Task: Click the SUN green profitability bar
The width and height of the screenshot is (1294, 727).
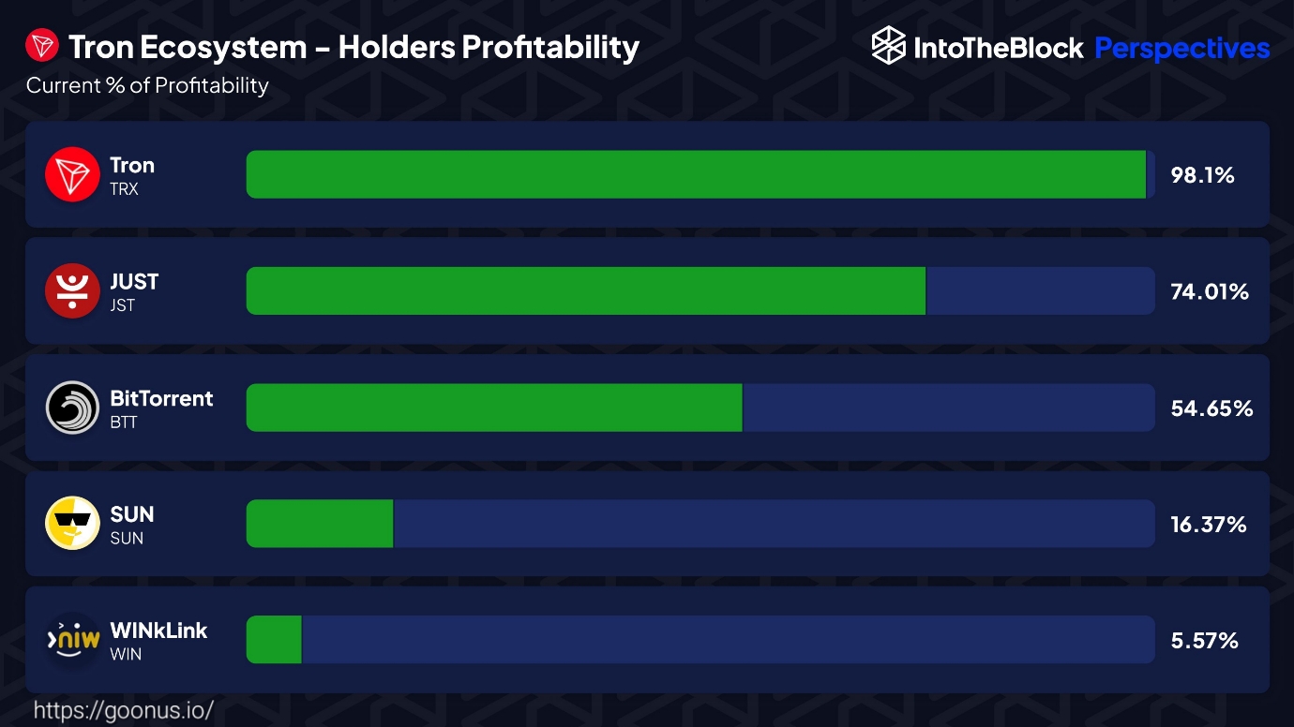Action: [x=320, y=524]
